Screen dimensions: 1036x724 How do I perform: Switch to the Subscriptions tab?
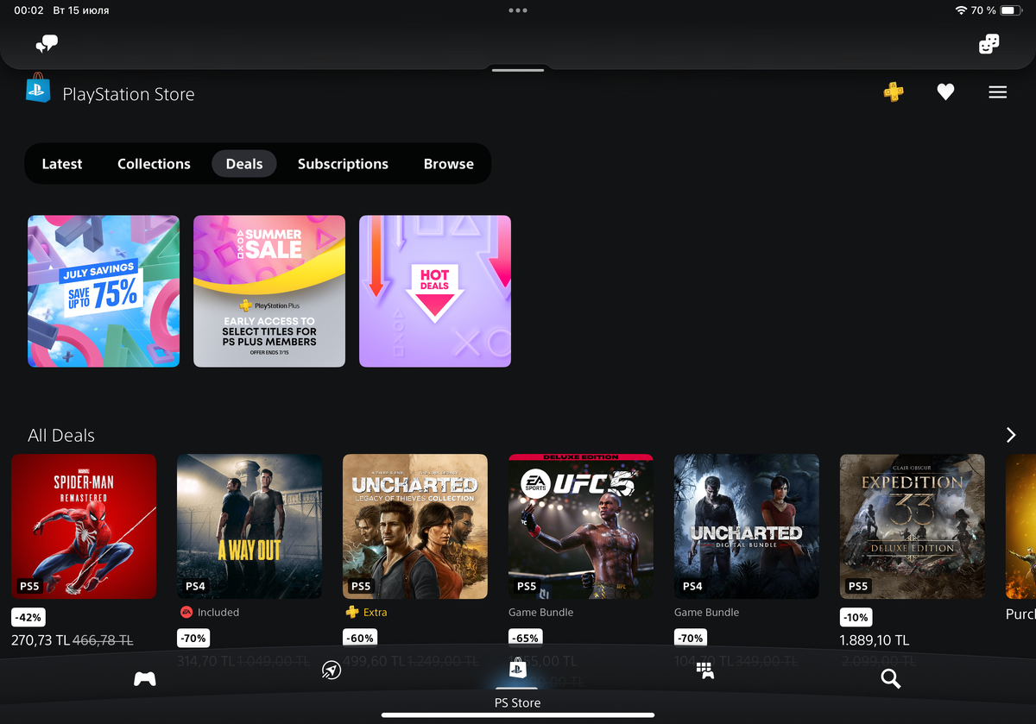(x=343, y=164)
